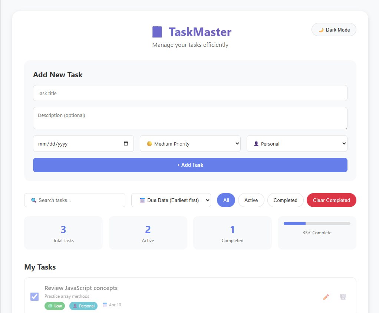
Task: Click the trash delete icon for Review JavaScript concepts
Action: (343, 297)
